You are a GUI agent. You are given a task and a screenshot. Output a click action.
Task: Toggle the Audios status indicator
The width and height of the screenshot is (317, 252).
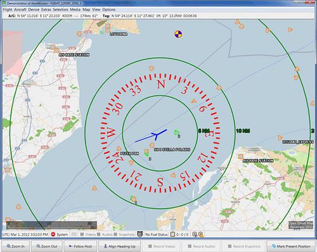point(105,234)
